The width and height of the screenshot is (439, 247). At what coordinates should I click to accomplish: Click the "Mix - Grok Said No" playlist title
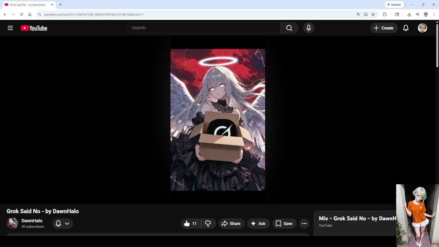click(357, 219)
